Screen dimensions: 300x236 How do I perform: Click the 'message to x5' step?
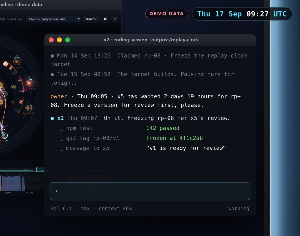(x=87, y=148)
